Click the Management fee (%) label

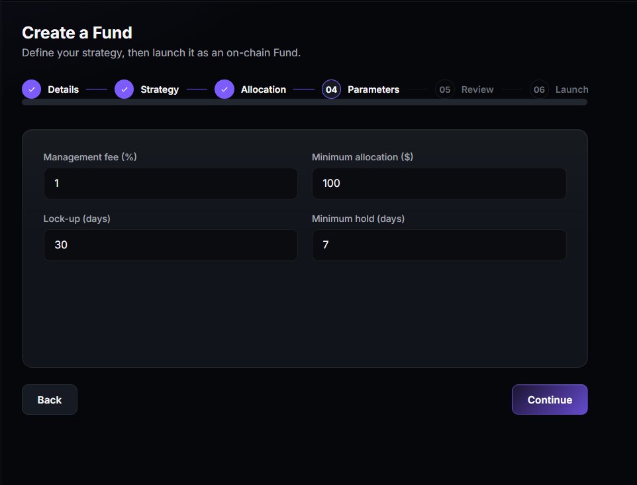(x=90, y=157)
